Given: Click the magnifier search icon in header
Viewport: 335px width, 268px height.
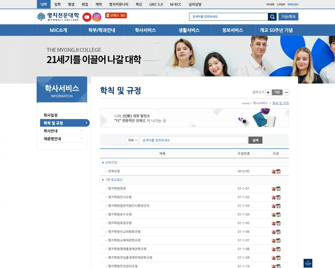Looking at the screenshot, I should pyautogui.click(x=272, y=17).
